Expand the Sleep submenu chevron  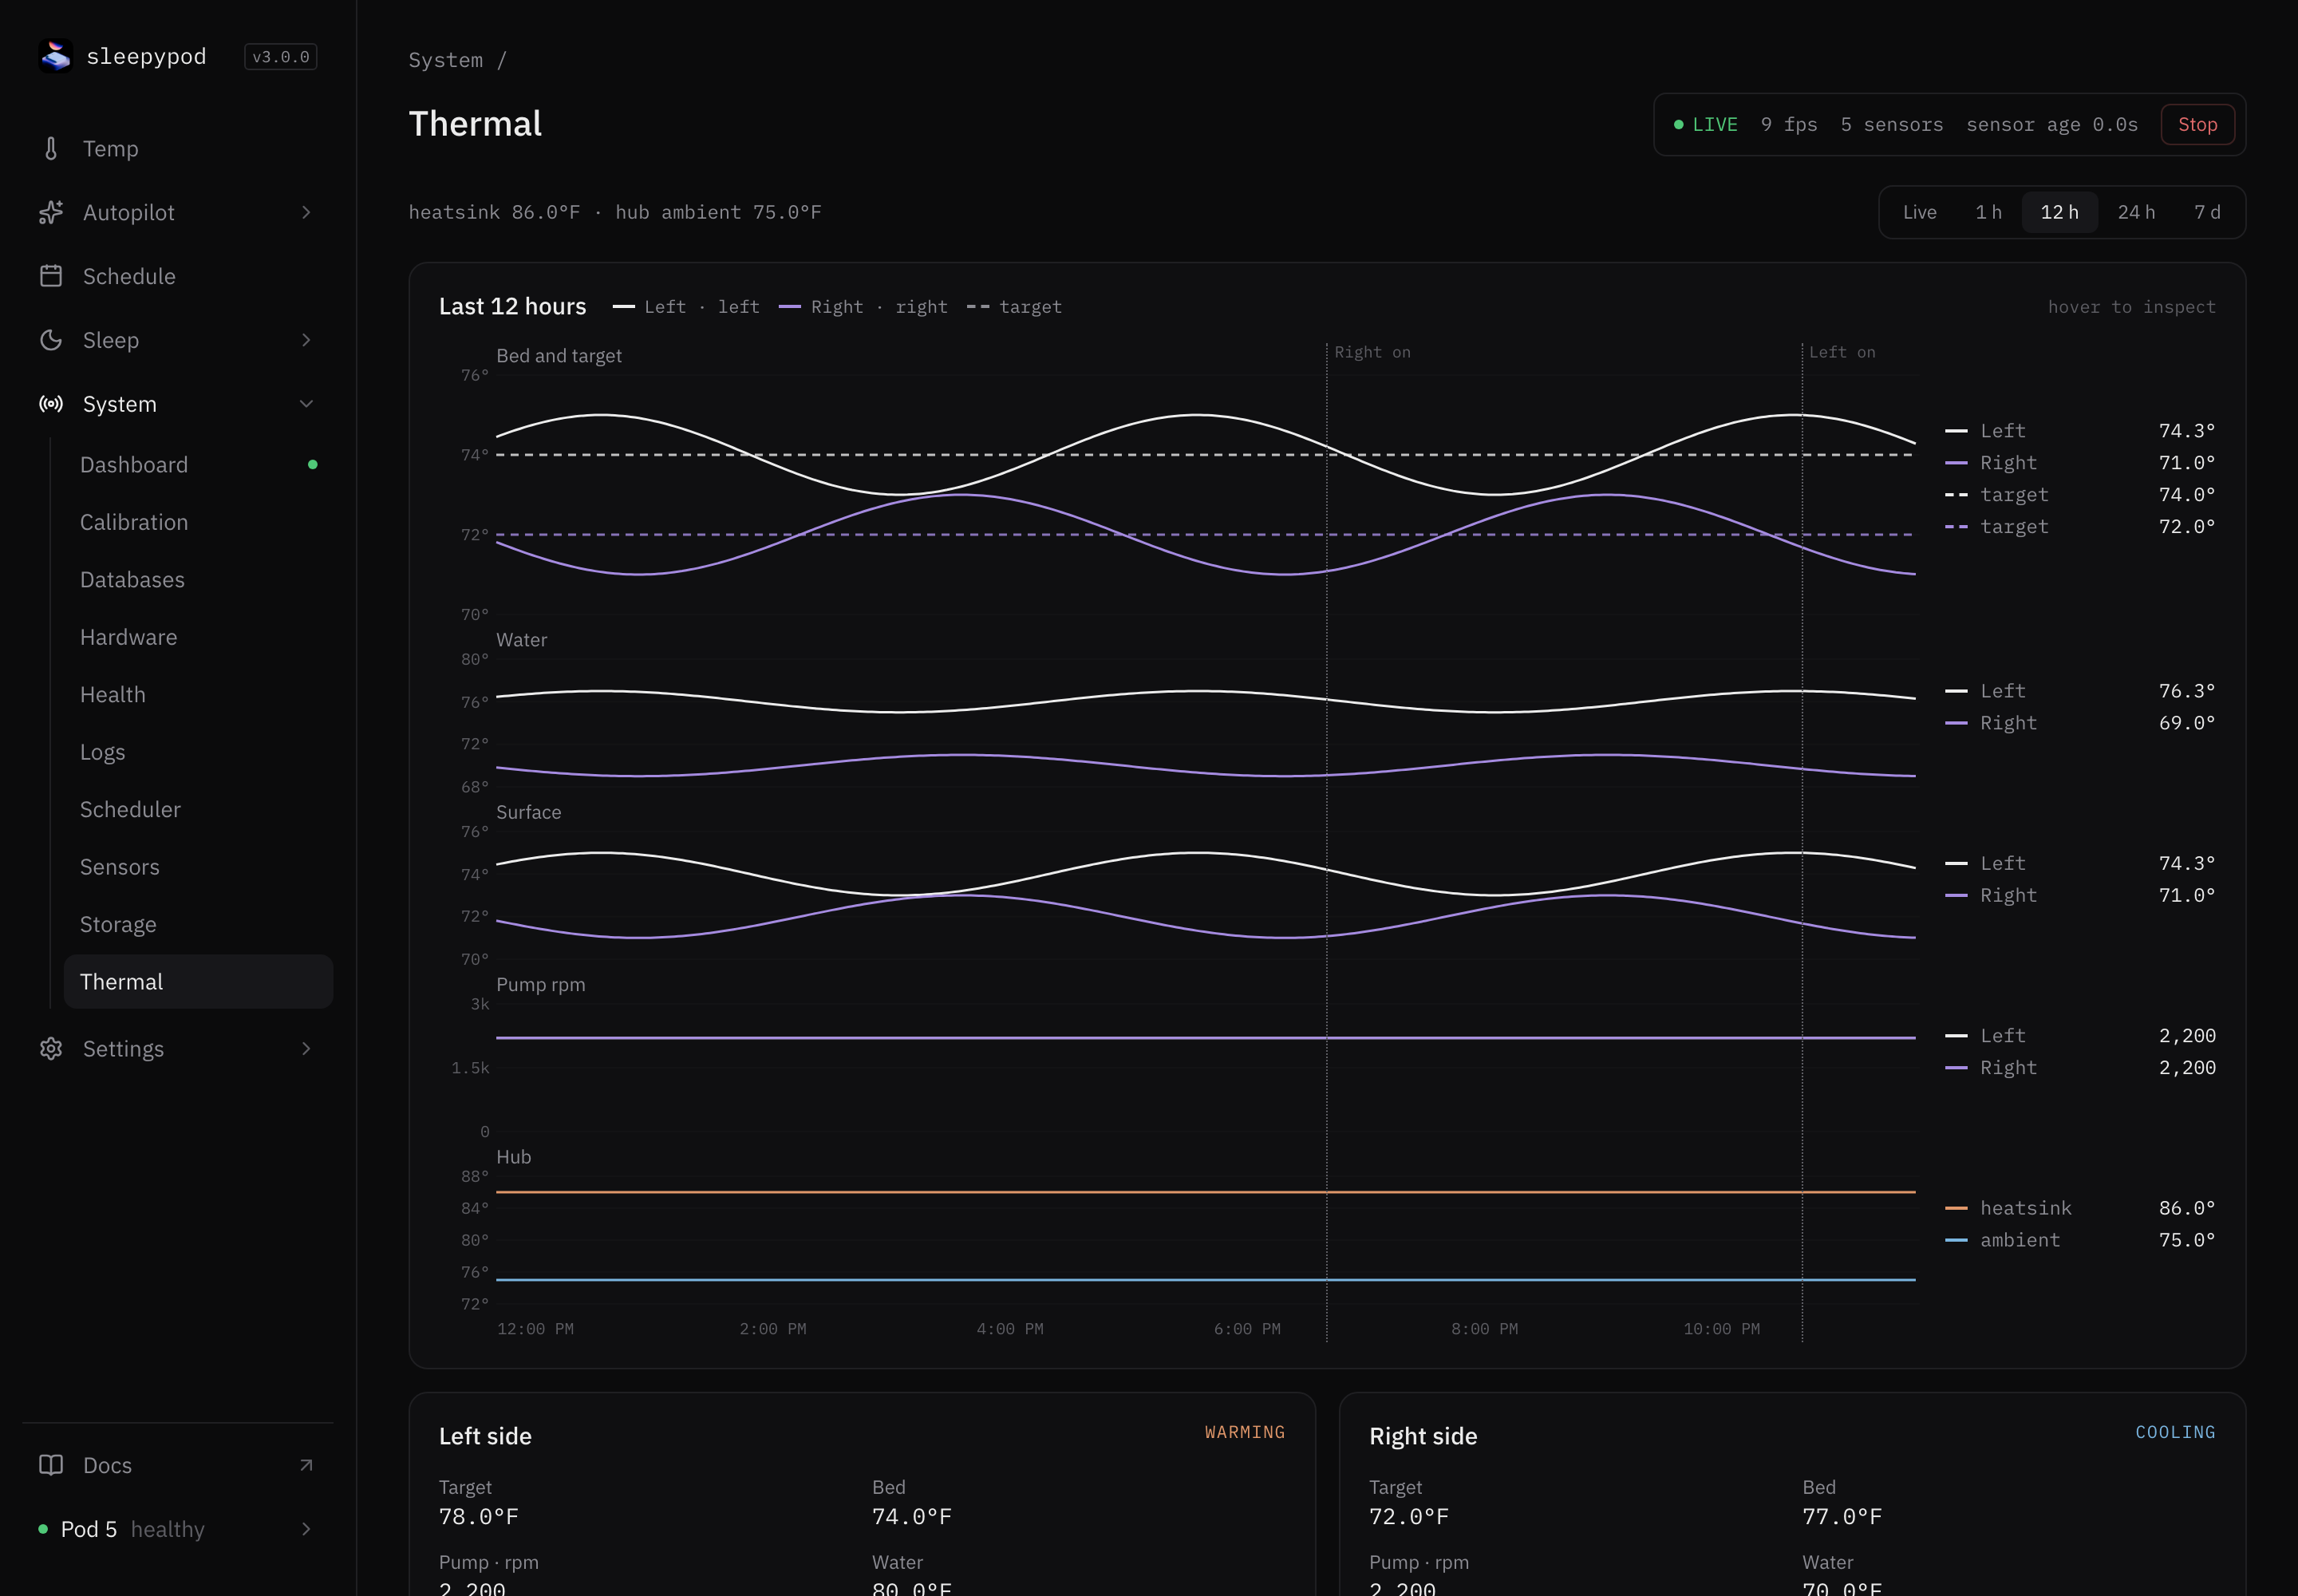306,340
